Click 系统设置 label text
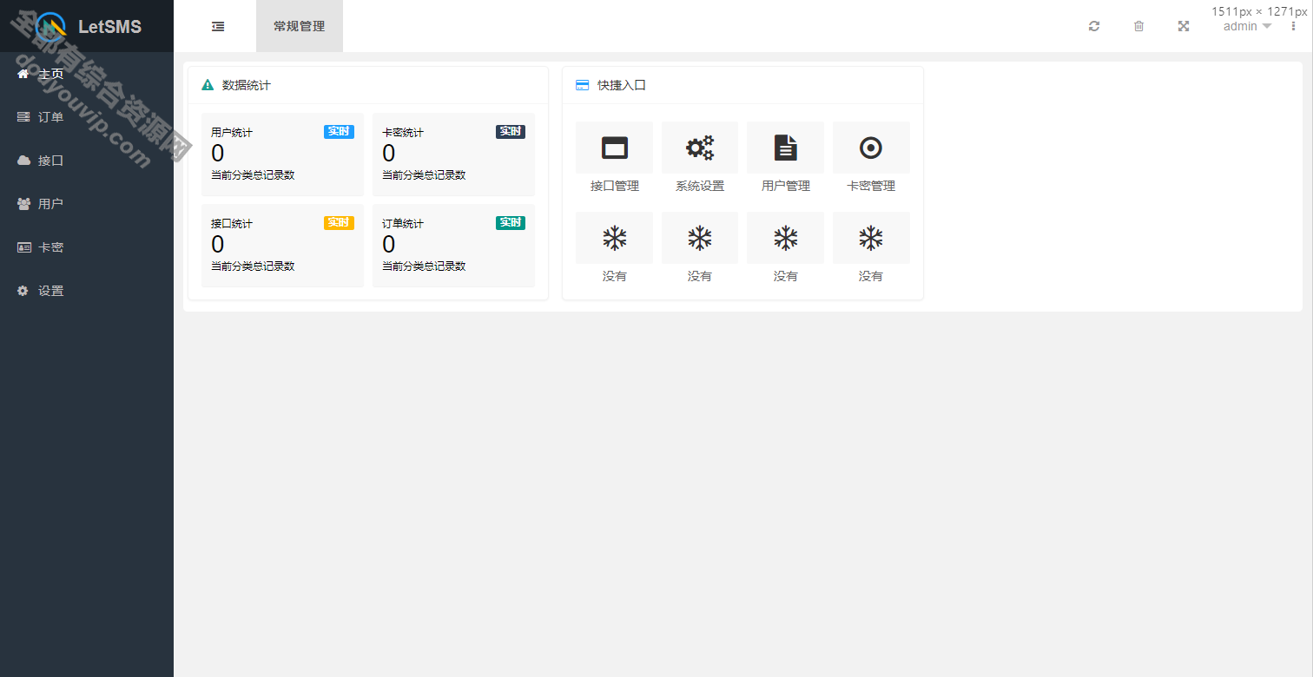Image resolution: width=1313 pixels, height=677 pixels. point(700,186)
